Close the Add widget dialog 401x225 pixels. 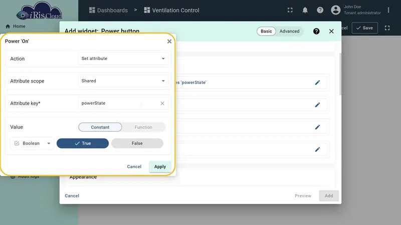click(331, 31)
